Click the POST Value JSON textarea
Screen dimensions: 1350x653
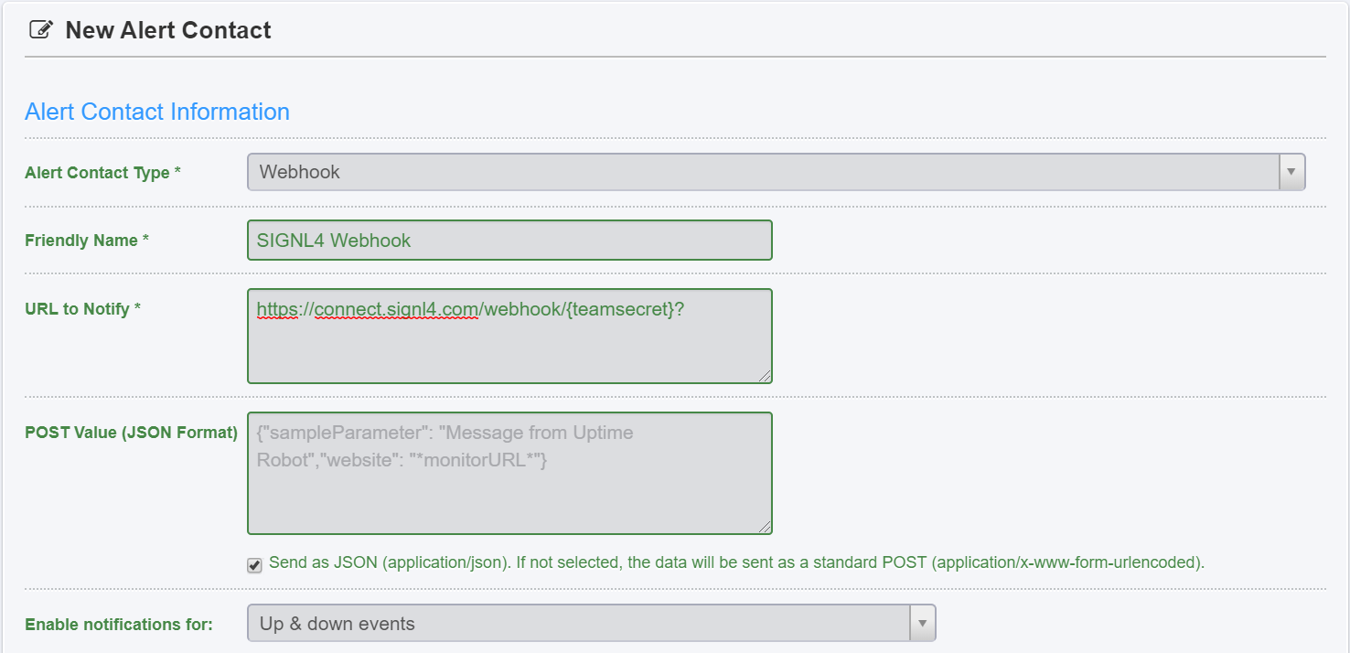pos(509,473)
